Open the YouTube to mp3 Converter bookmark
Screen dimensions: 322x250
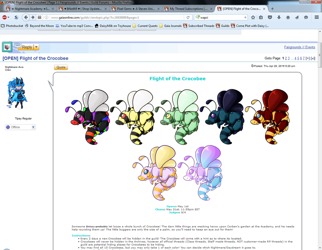coord(74,26)
